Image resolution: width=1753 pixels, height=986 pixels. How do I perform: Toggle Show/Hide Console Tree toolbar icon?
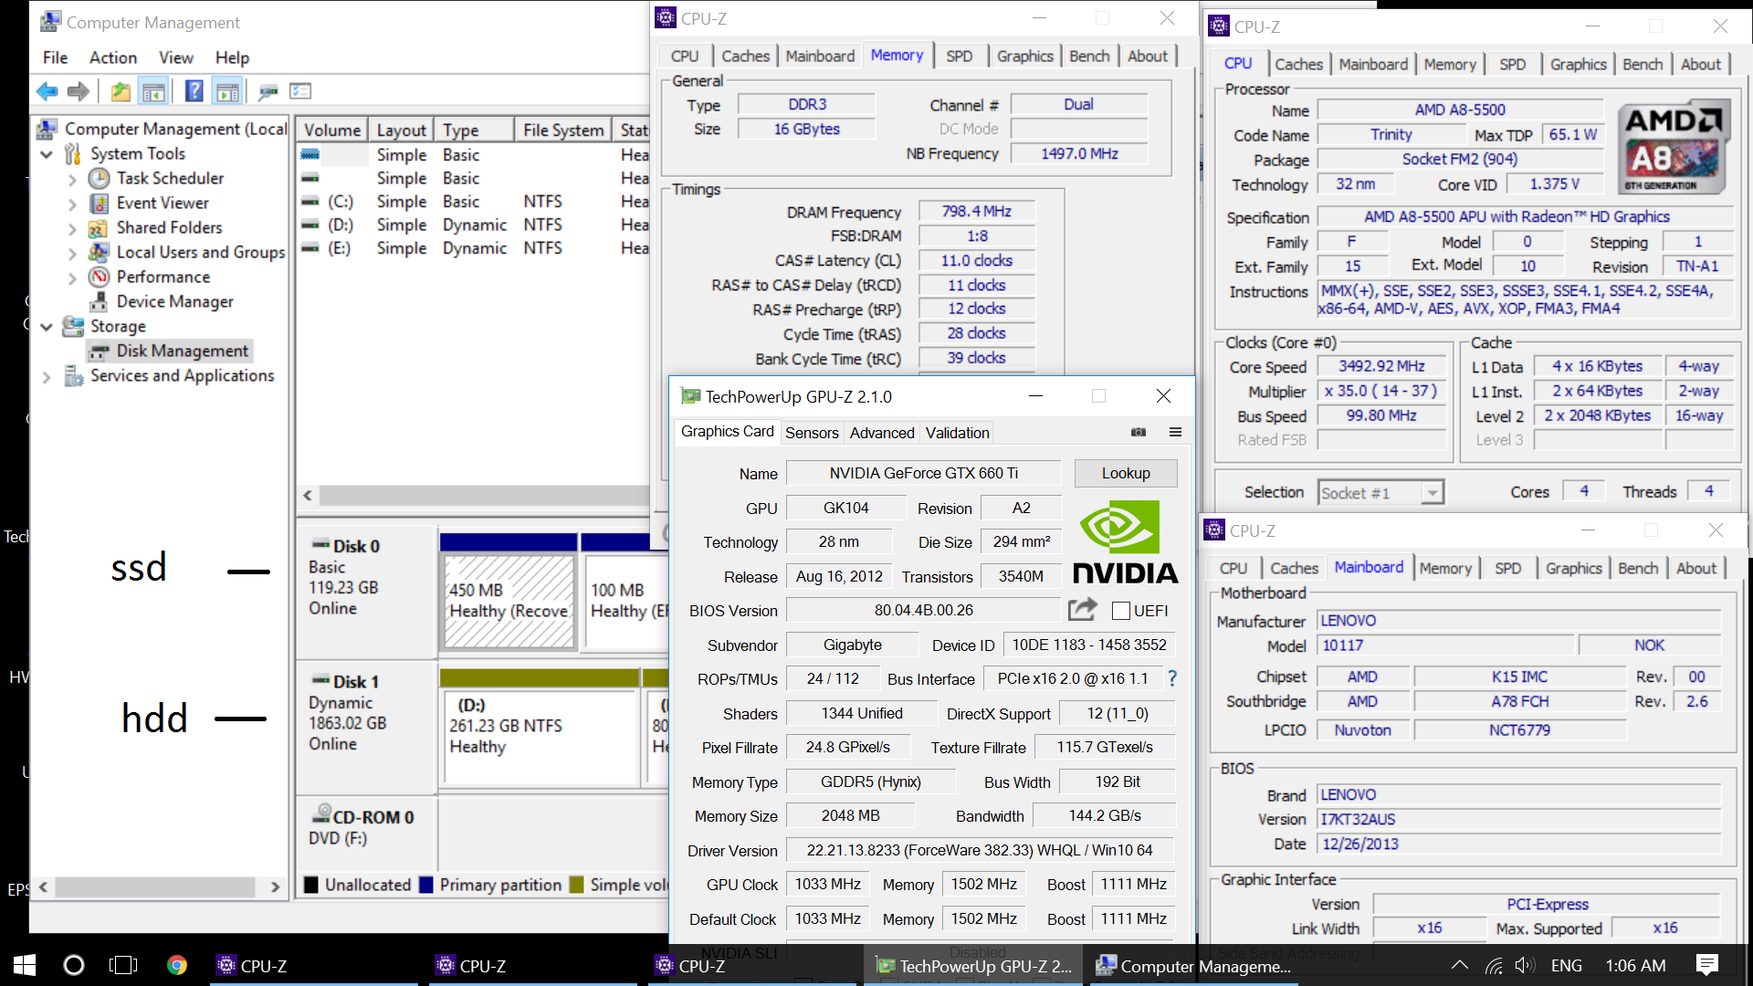(x=153, y=91)
